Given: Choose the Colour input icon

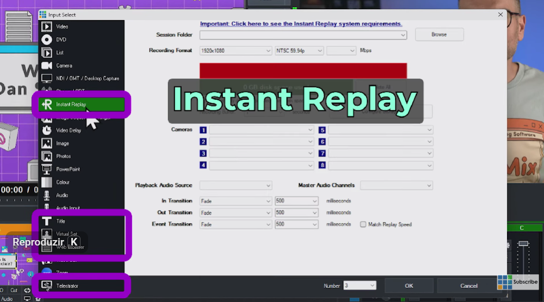Looking at the screenshot, I should tap(47, 182).
